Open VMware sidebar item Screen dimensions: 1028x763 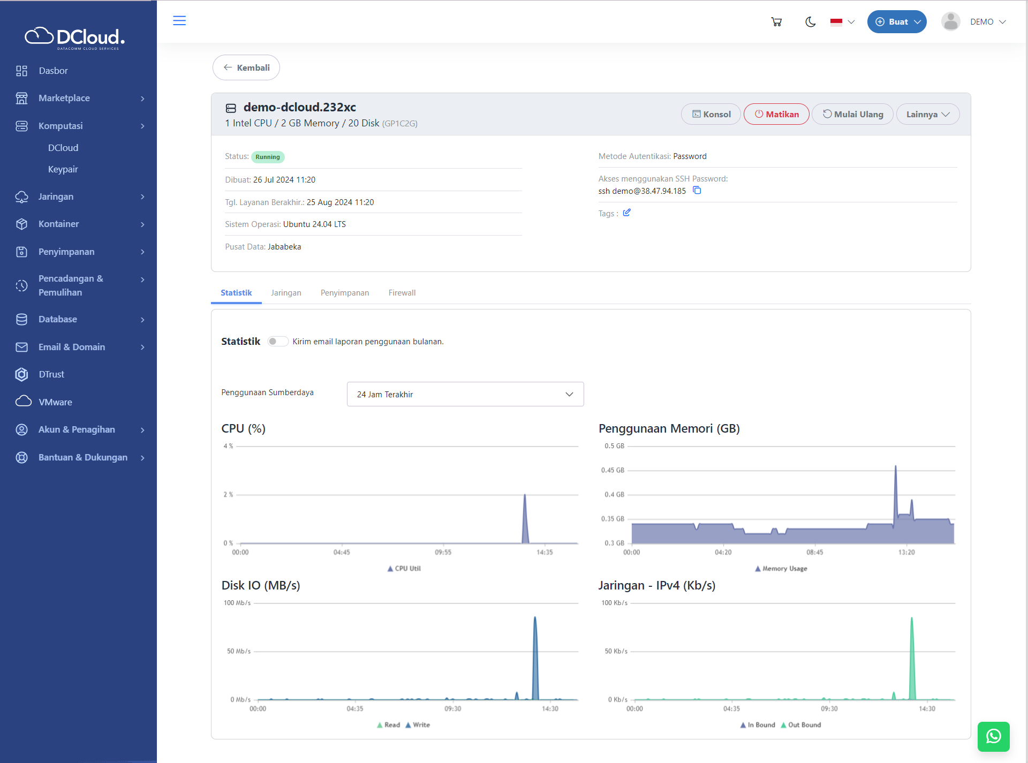[x=55, y=402]
